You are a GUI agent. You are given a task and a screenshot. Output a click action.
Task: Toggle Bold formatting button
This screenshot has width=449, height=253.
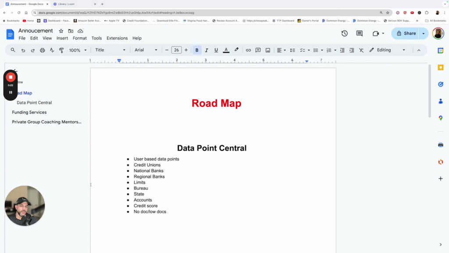pos(197,50)
